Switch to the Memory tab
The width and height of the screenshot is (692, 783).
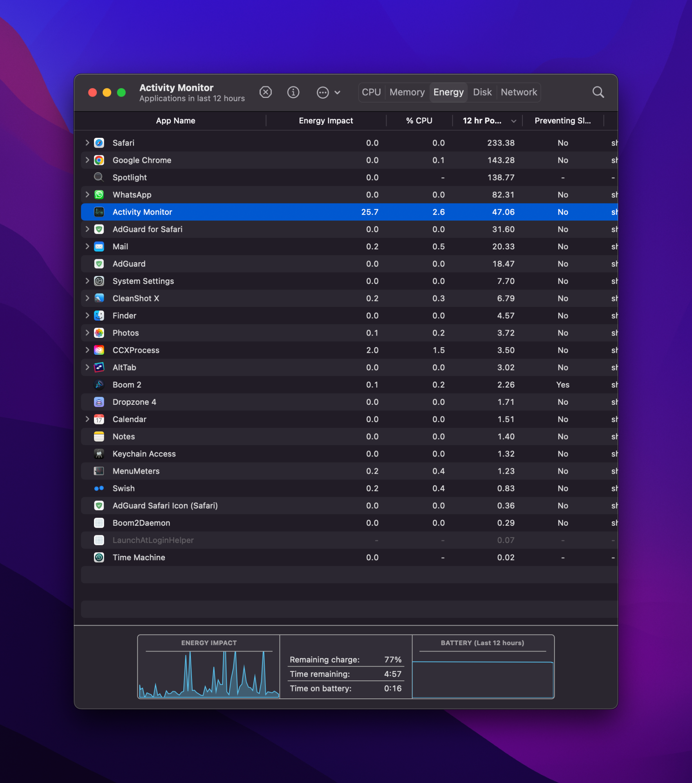[x=407, y=92]
